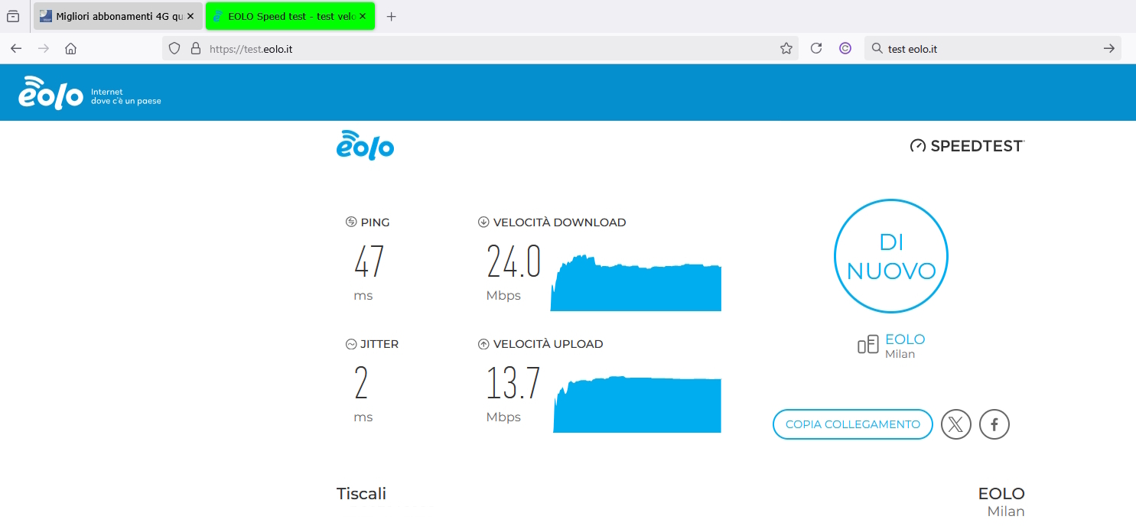Open the EOLO server link under DI NUOVO
The height and width of the screenshot is (526, 1136).
[x=905, y=339]
